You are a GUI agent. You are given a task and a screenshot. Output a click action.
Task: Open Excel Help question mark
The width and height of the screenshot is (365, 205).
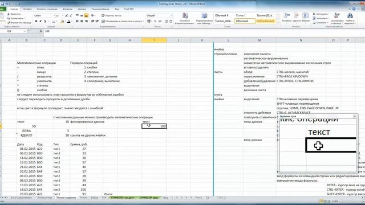click(354, 9)
